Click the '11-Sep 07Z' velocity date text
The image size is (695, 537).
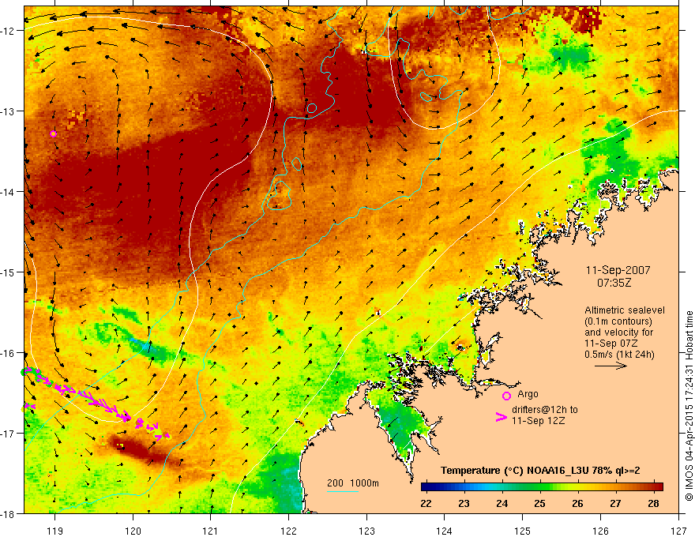pyautogui.click(x=610, y=344)
